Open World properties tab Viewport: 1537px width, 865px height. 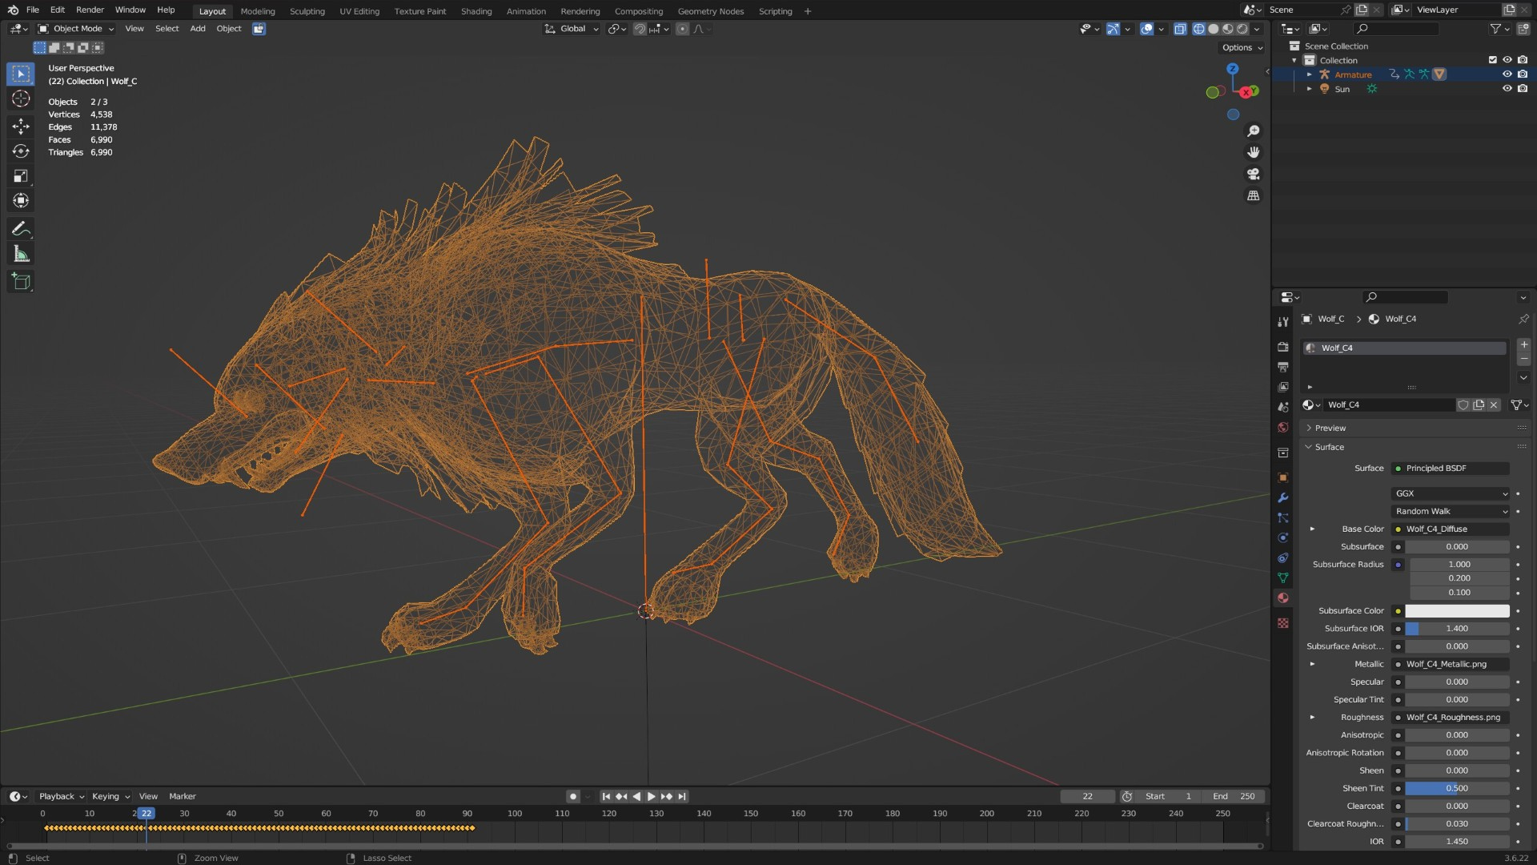pos(1283,427)
